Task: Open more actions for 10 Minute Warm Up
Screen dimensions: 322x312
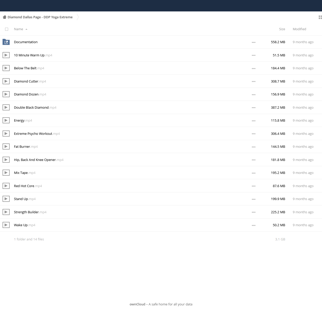Action: [254, 55]
